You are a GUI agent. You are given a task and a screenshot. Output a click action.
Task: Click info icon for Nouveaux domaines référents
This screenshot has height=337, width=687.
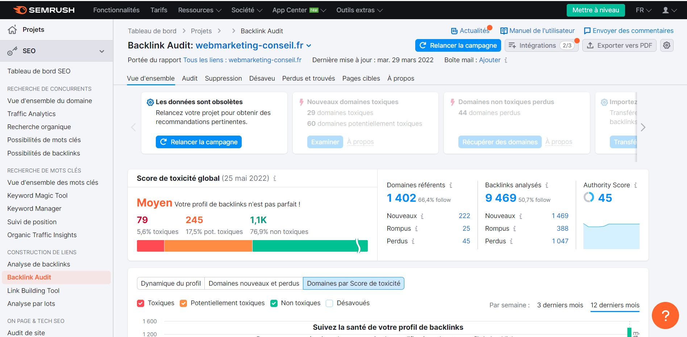[422, 216]
